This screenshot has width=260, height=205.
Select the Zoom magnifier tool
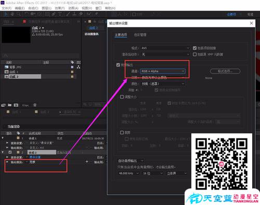[x=19, y=14]
